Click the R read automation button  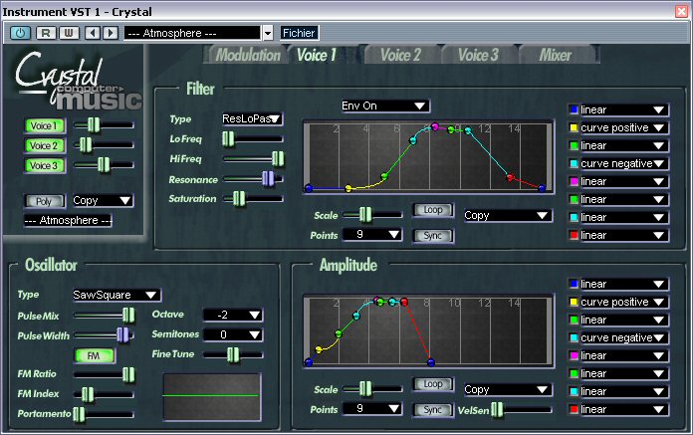(46, 33)
